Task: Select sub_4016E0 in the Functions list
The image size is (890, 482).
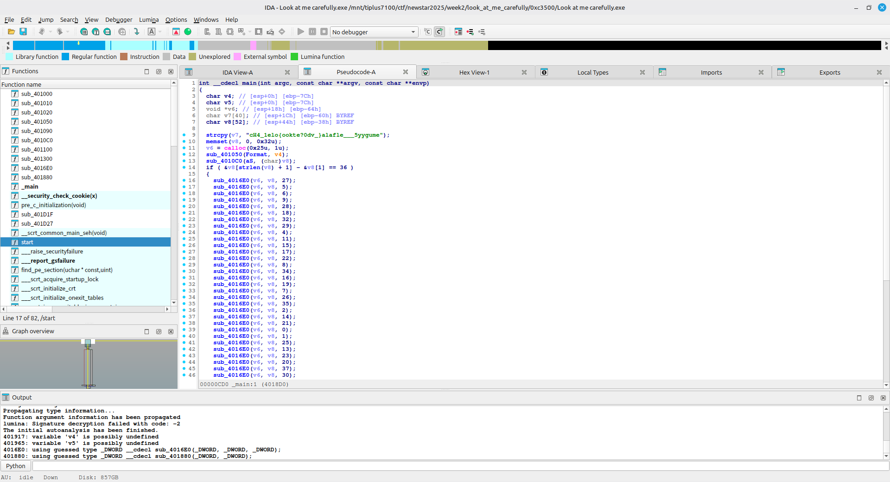Action: [x=37, y=168]
